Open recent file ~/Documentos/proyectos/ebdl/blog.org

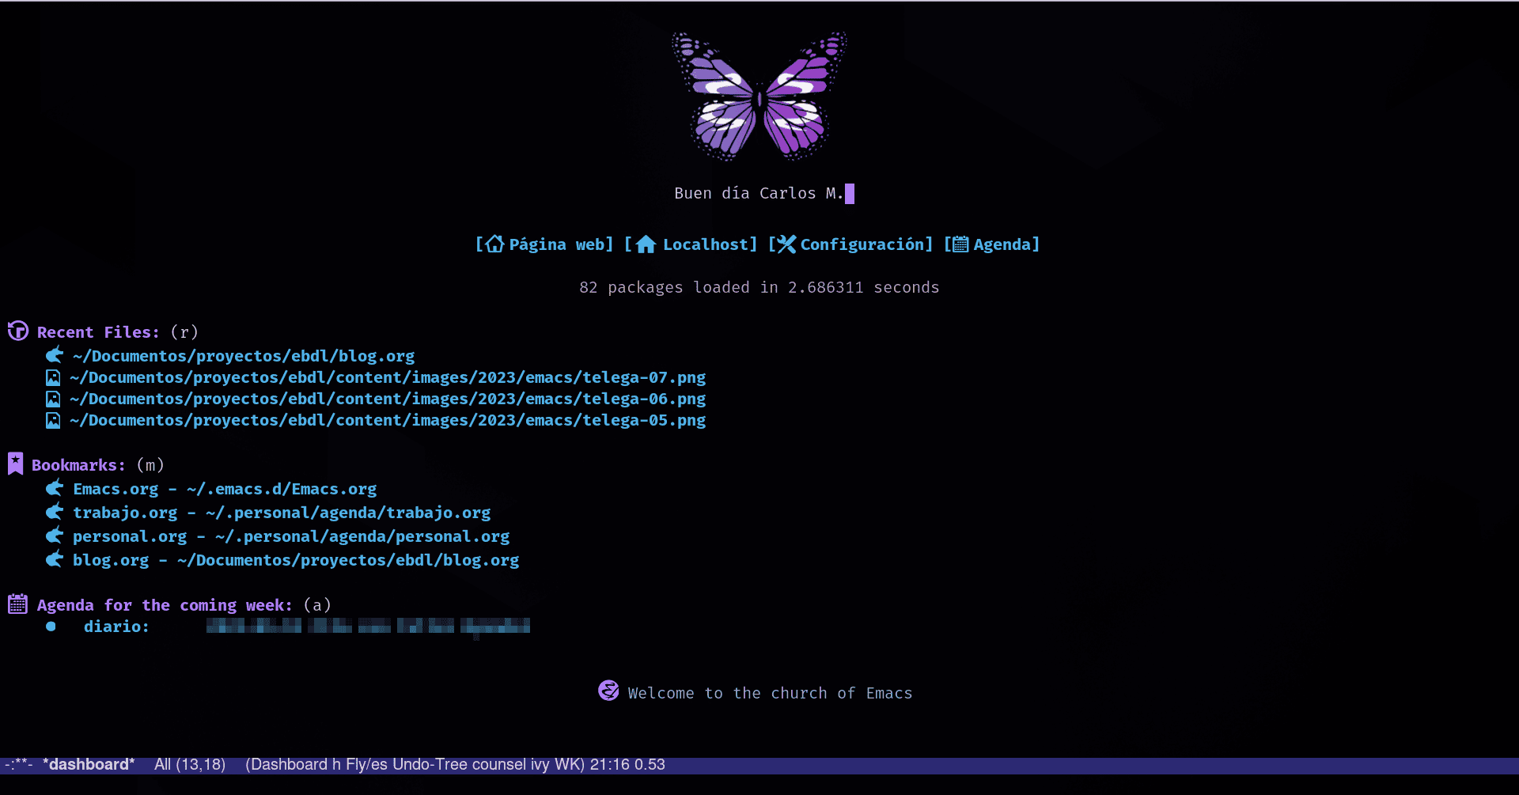[244, 356]
